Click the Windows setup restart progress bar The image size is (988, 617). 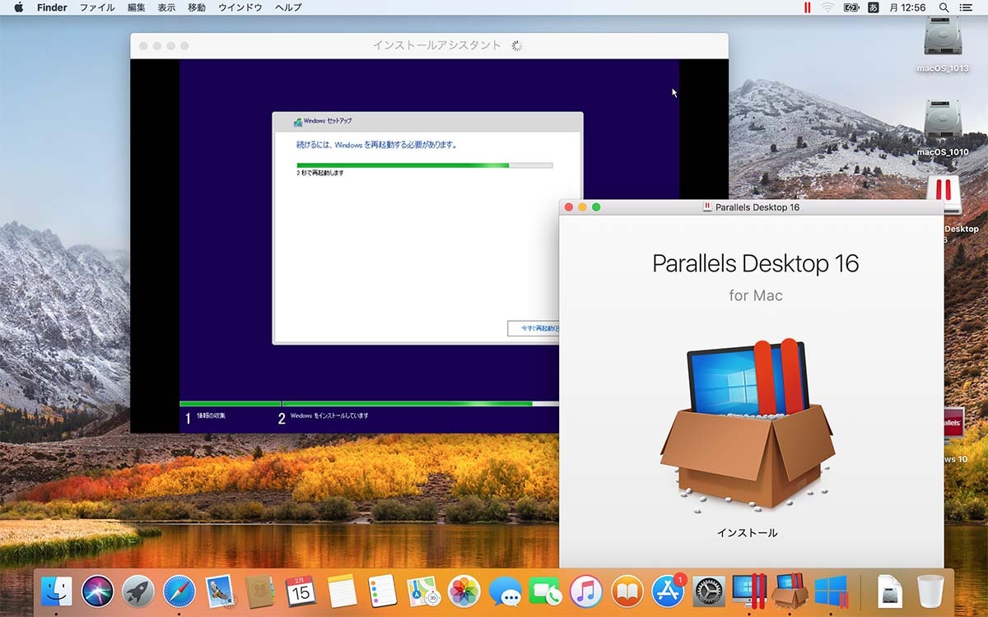(x=425, y=165)
